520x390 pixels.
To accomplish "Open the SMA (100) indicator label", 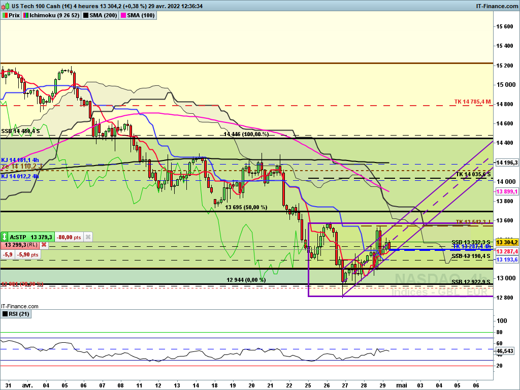I will pos(138,15).
